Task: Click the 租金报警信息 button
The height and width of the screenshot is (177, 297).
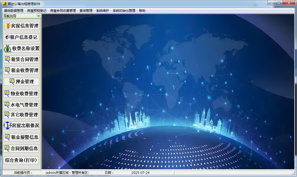Action: click(21, 137)
